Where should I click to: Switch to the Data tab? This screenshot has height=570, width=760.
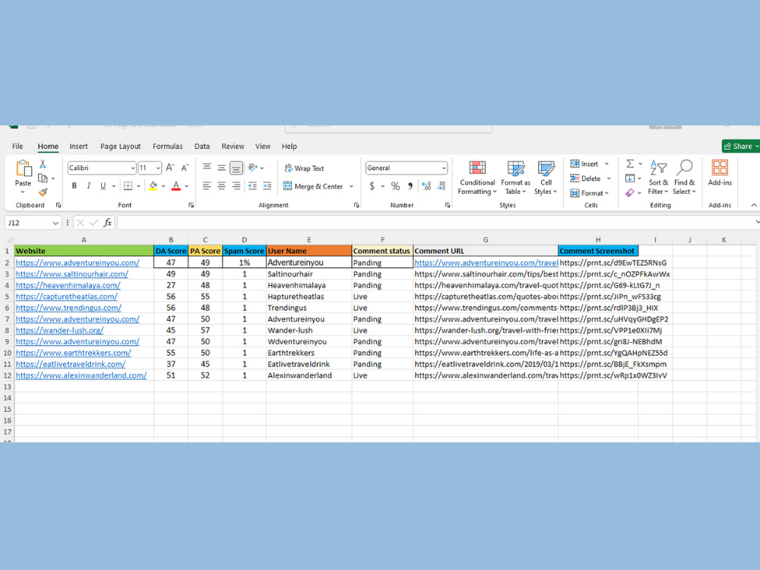point(202,147)
